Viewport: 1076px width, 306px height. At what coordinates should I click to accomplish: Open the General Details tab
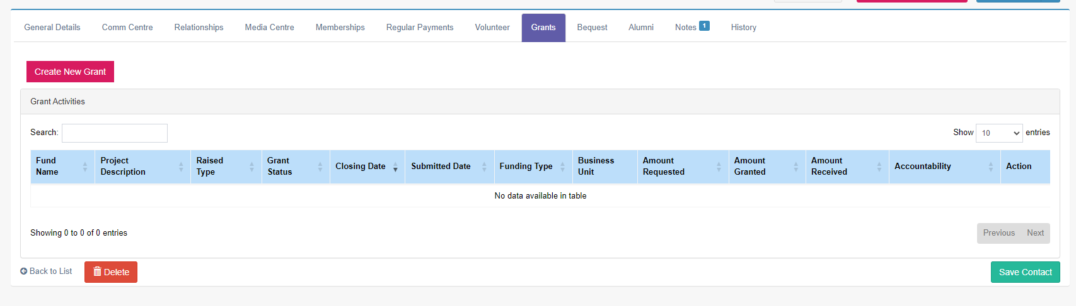coord(52,28)
